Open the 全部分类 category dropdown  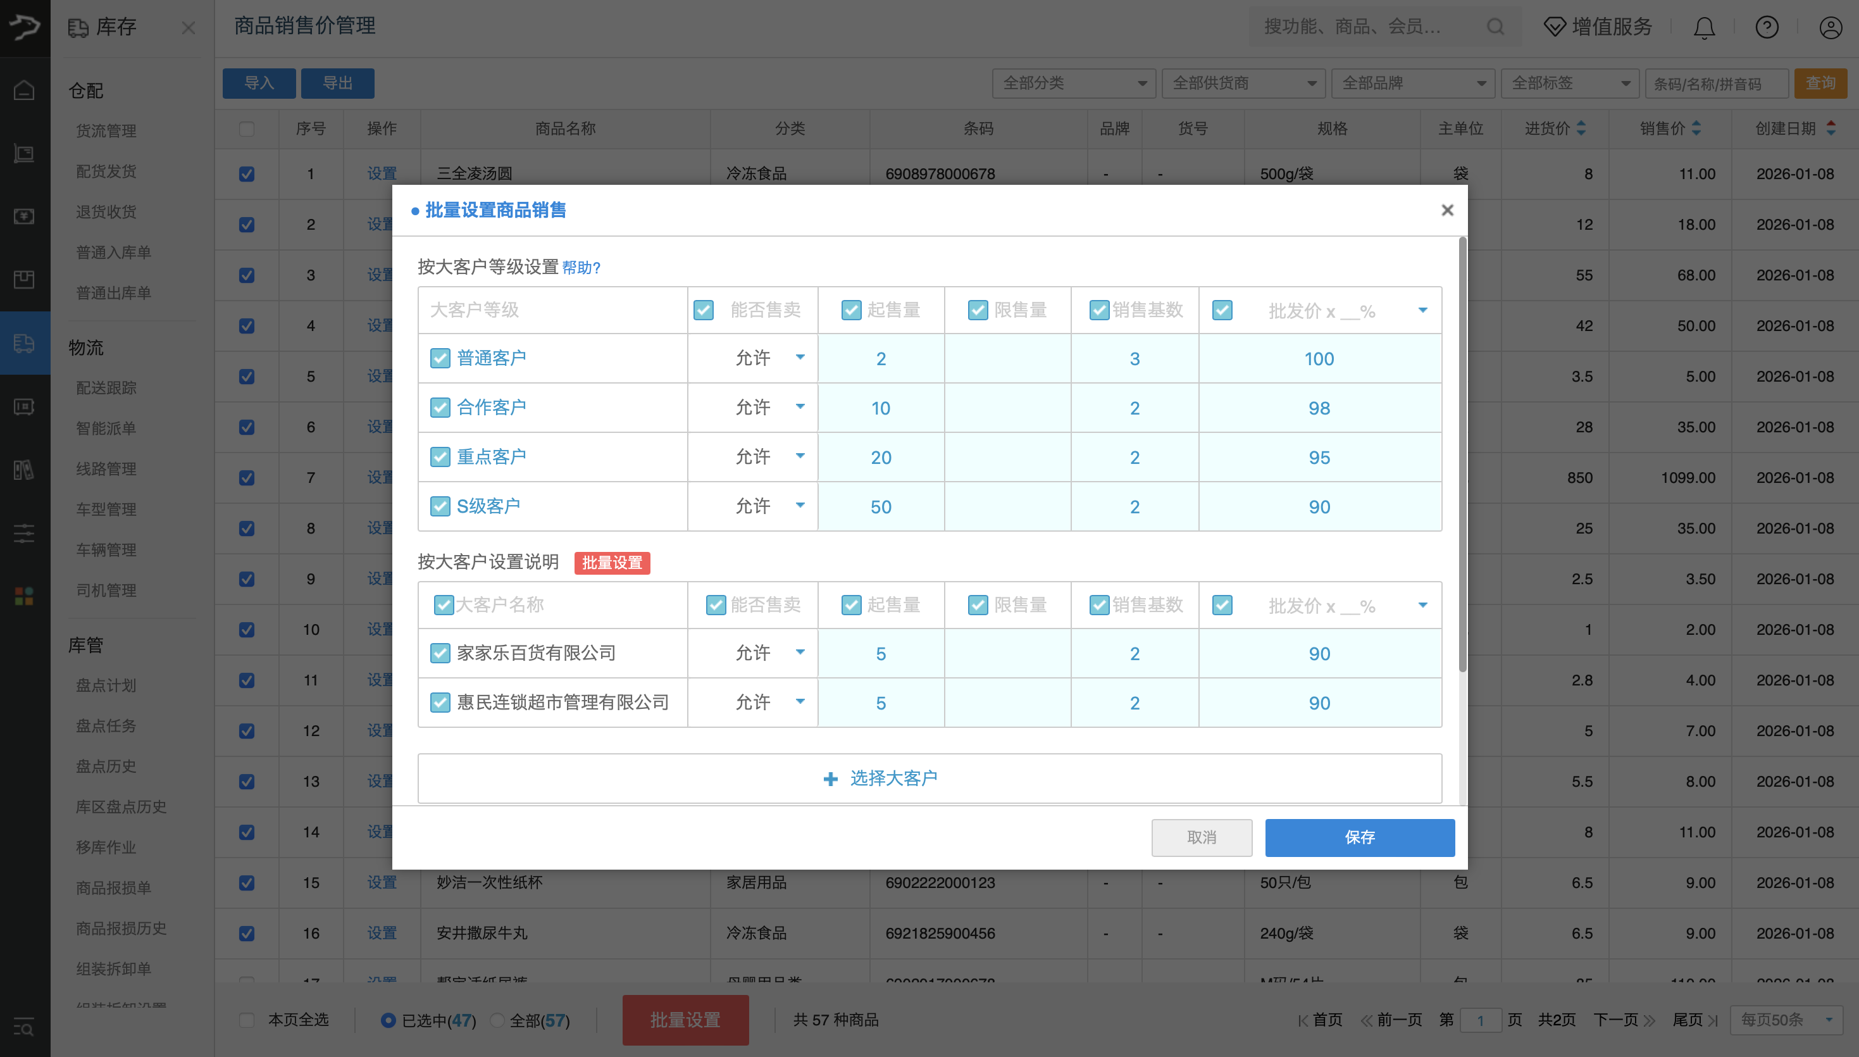1072,83
